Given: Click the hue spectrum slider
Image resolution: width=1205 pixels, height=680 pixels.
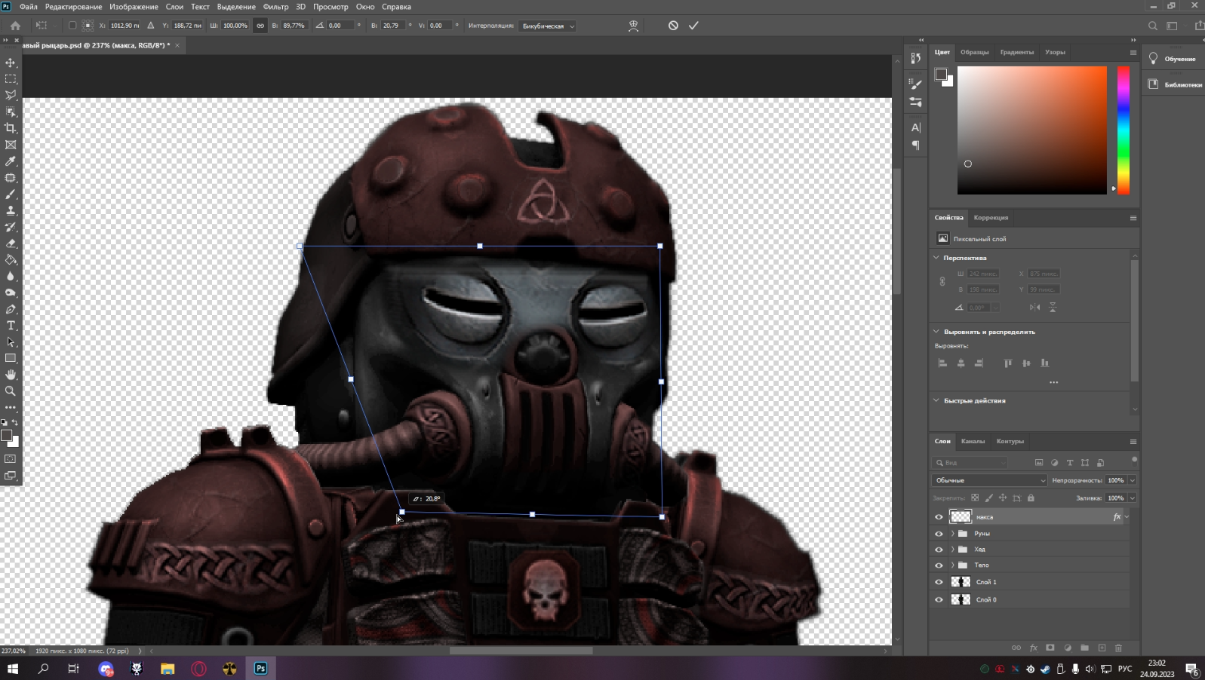Looking at the screenshot, I should (1124, 130).
